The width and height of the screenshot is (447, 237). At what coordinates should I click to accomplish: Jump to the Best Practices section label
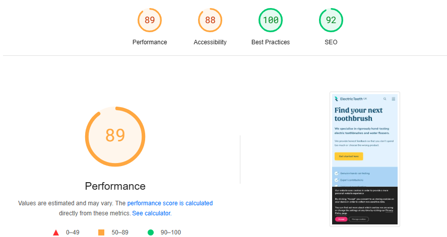(271, 42)
